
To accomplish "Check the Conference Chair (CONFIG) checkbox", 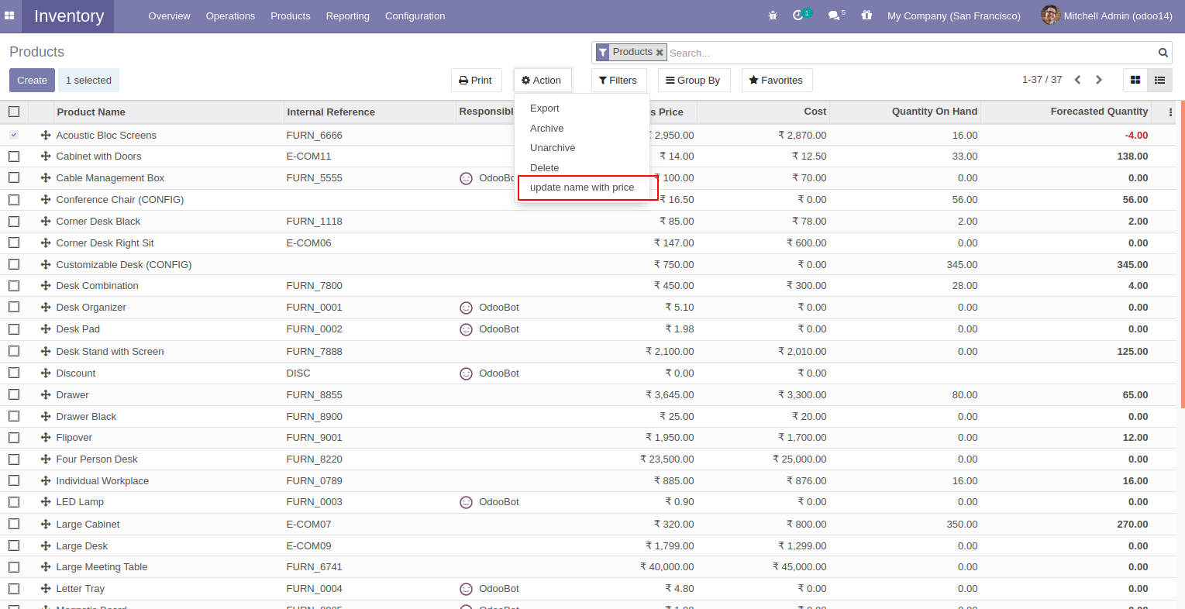I will click(x=14, y=200).
